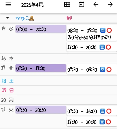Open the purple 07:30 - 20:30 shift on 21st
The width and height of the screenshot is (117, 129).
pos(41,110)
